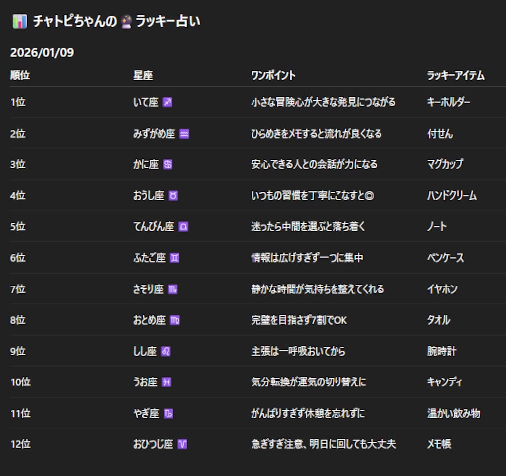This screenshot has width=506, height=476.
Task: Click the 順位 column header
Action: coord(19,75)
